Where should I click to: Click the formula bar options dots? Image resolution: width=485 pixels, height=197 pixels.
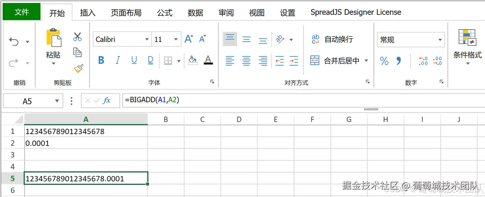(72, 101)
